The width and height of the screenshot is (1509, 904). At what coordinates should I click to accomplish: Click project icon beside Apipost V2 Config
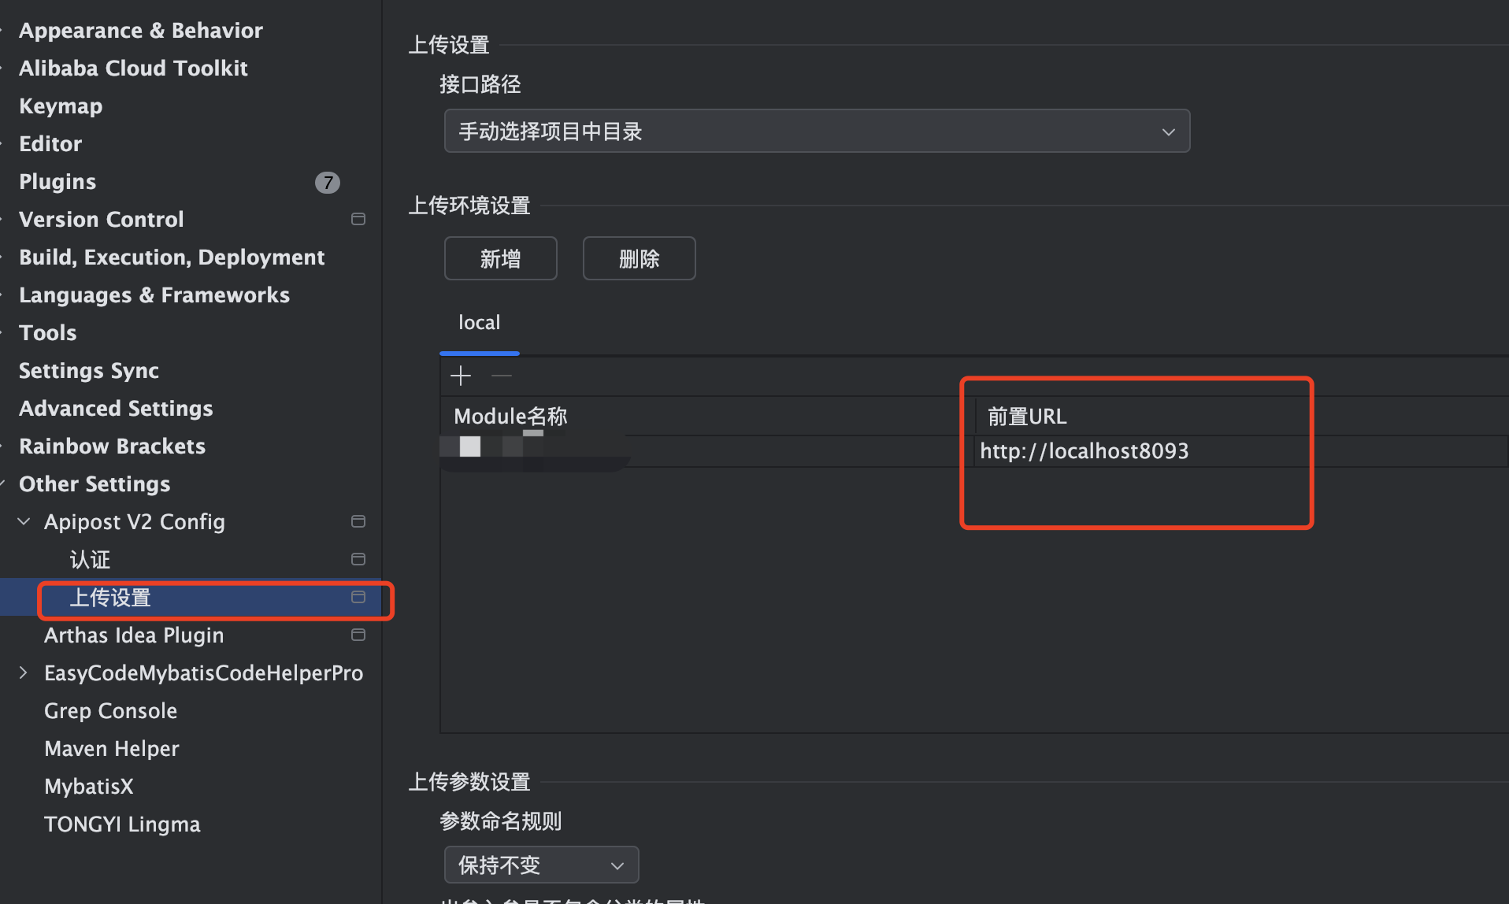358,521
